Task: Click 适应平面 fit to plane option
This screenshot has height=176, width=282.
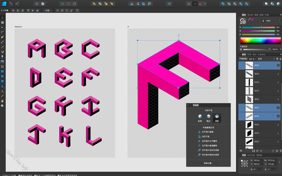Action: [x=204, y=137]
